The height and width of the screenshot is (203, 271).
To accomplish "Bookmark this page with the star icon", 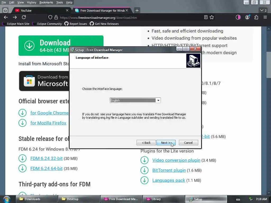I will (x=212, y=17).
